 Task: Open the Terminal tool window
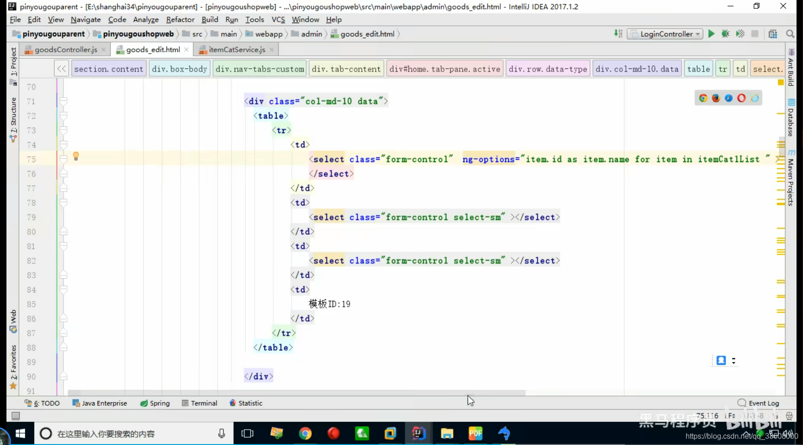[x=200, y=403]
